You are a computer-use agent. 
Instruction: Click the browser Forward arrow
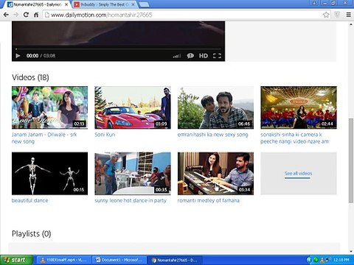(16, 15)
